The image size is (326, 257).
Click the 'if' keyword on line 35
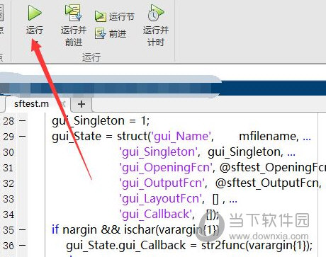coord(55,229)
